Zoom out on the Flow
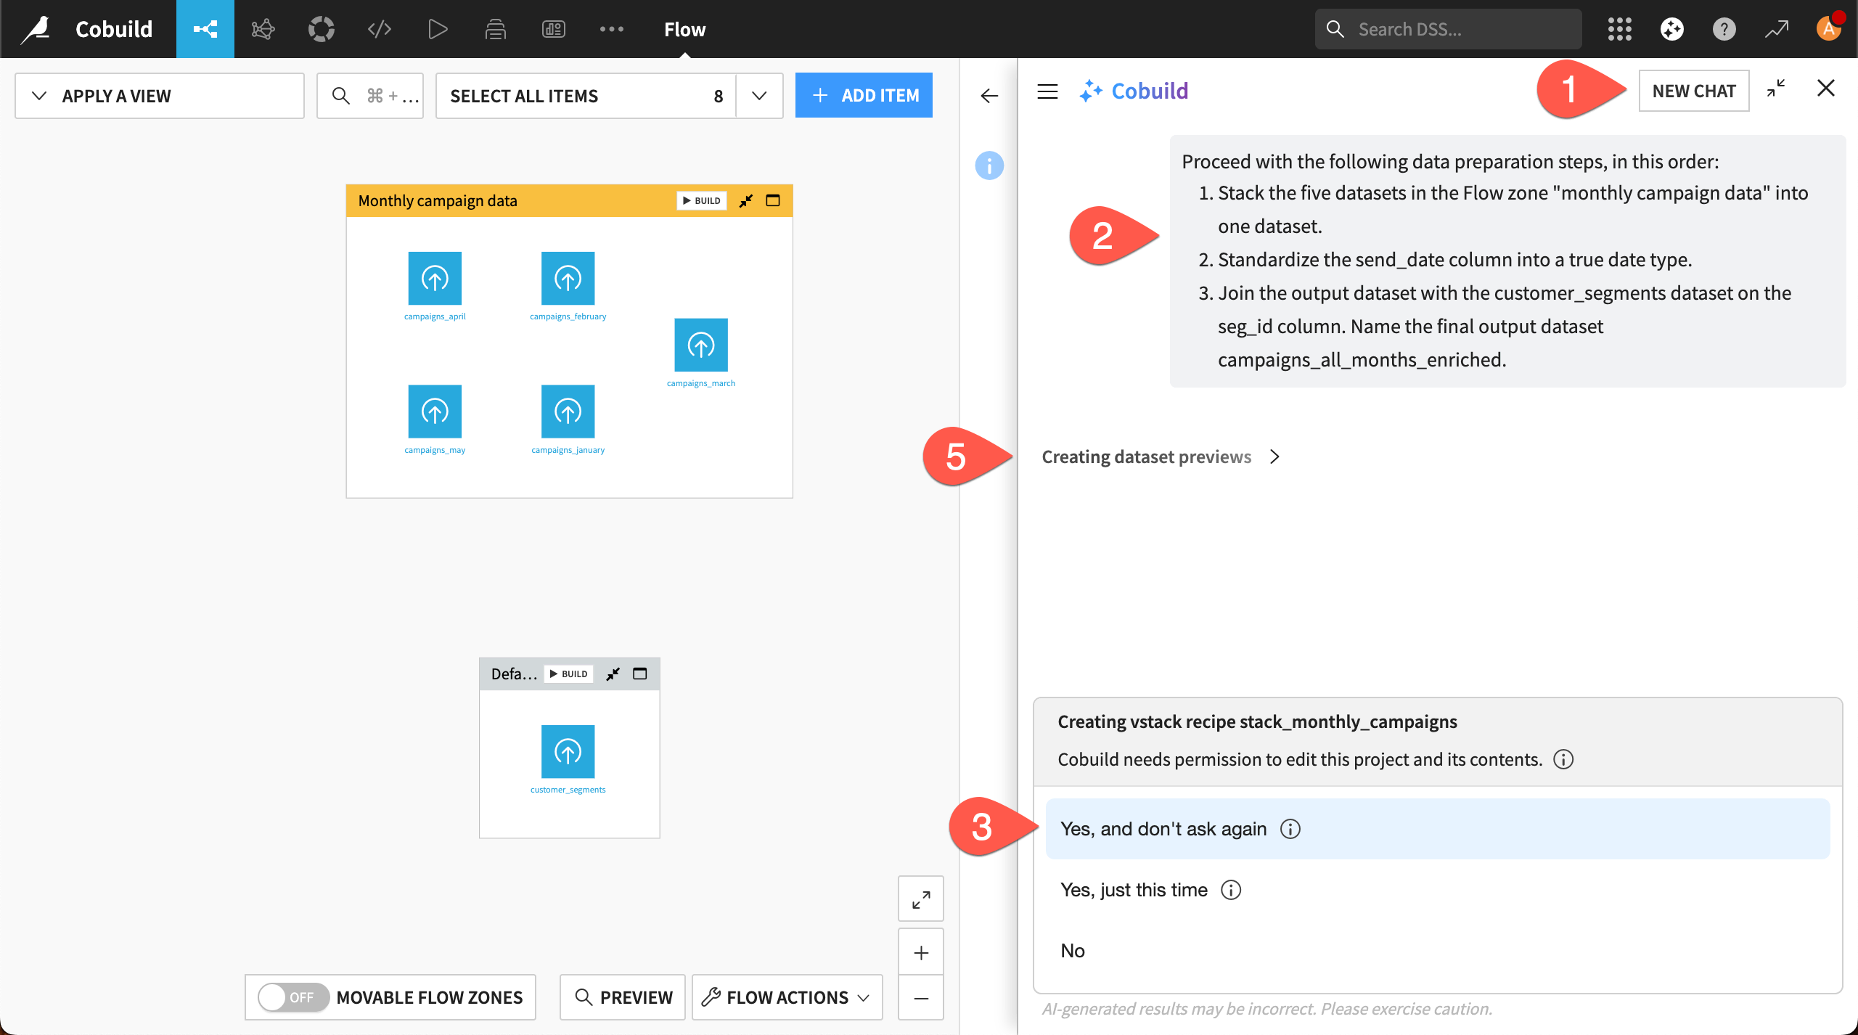The width and height of the screenshot is (1858, 1035). (921, 999)
